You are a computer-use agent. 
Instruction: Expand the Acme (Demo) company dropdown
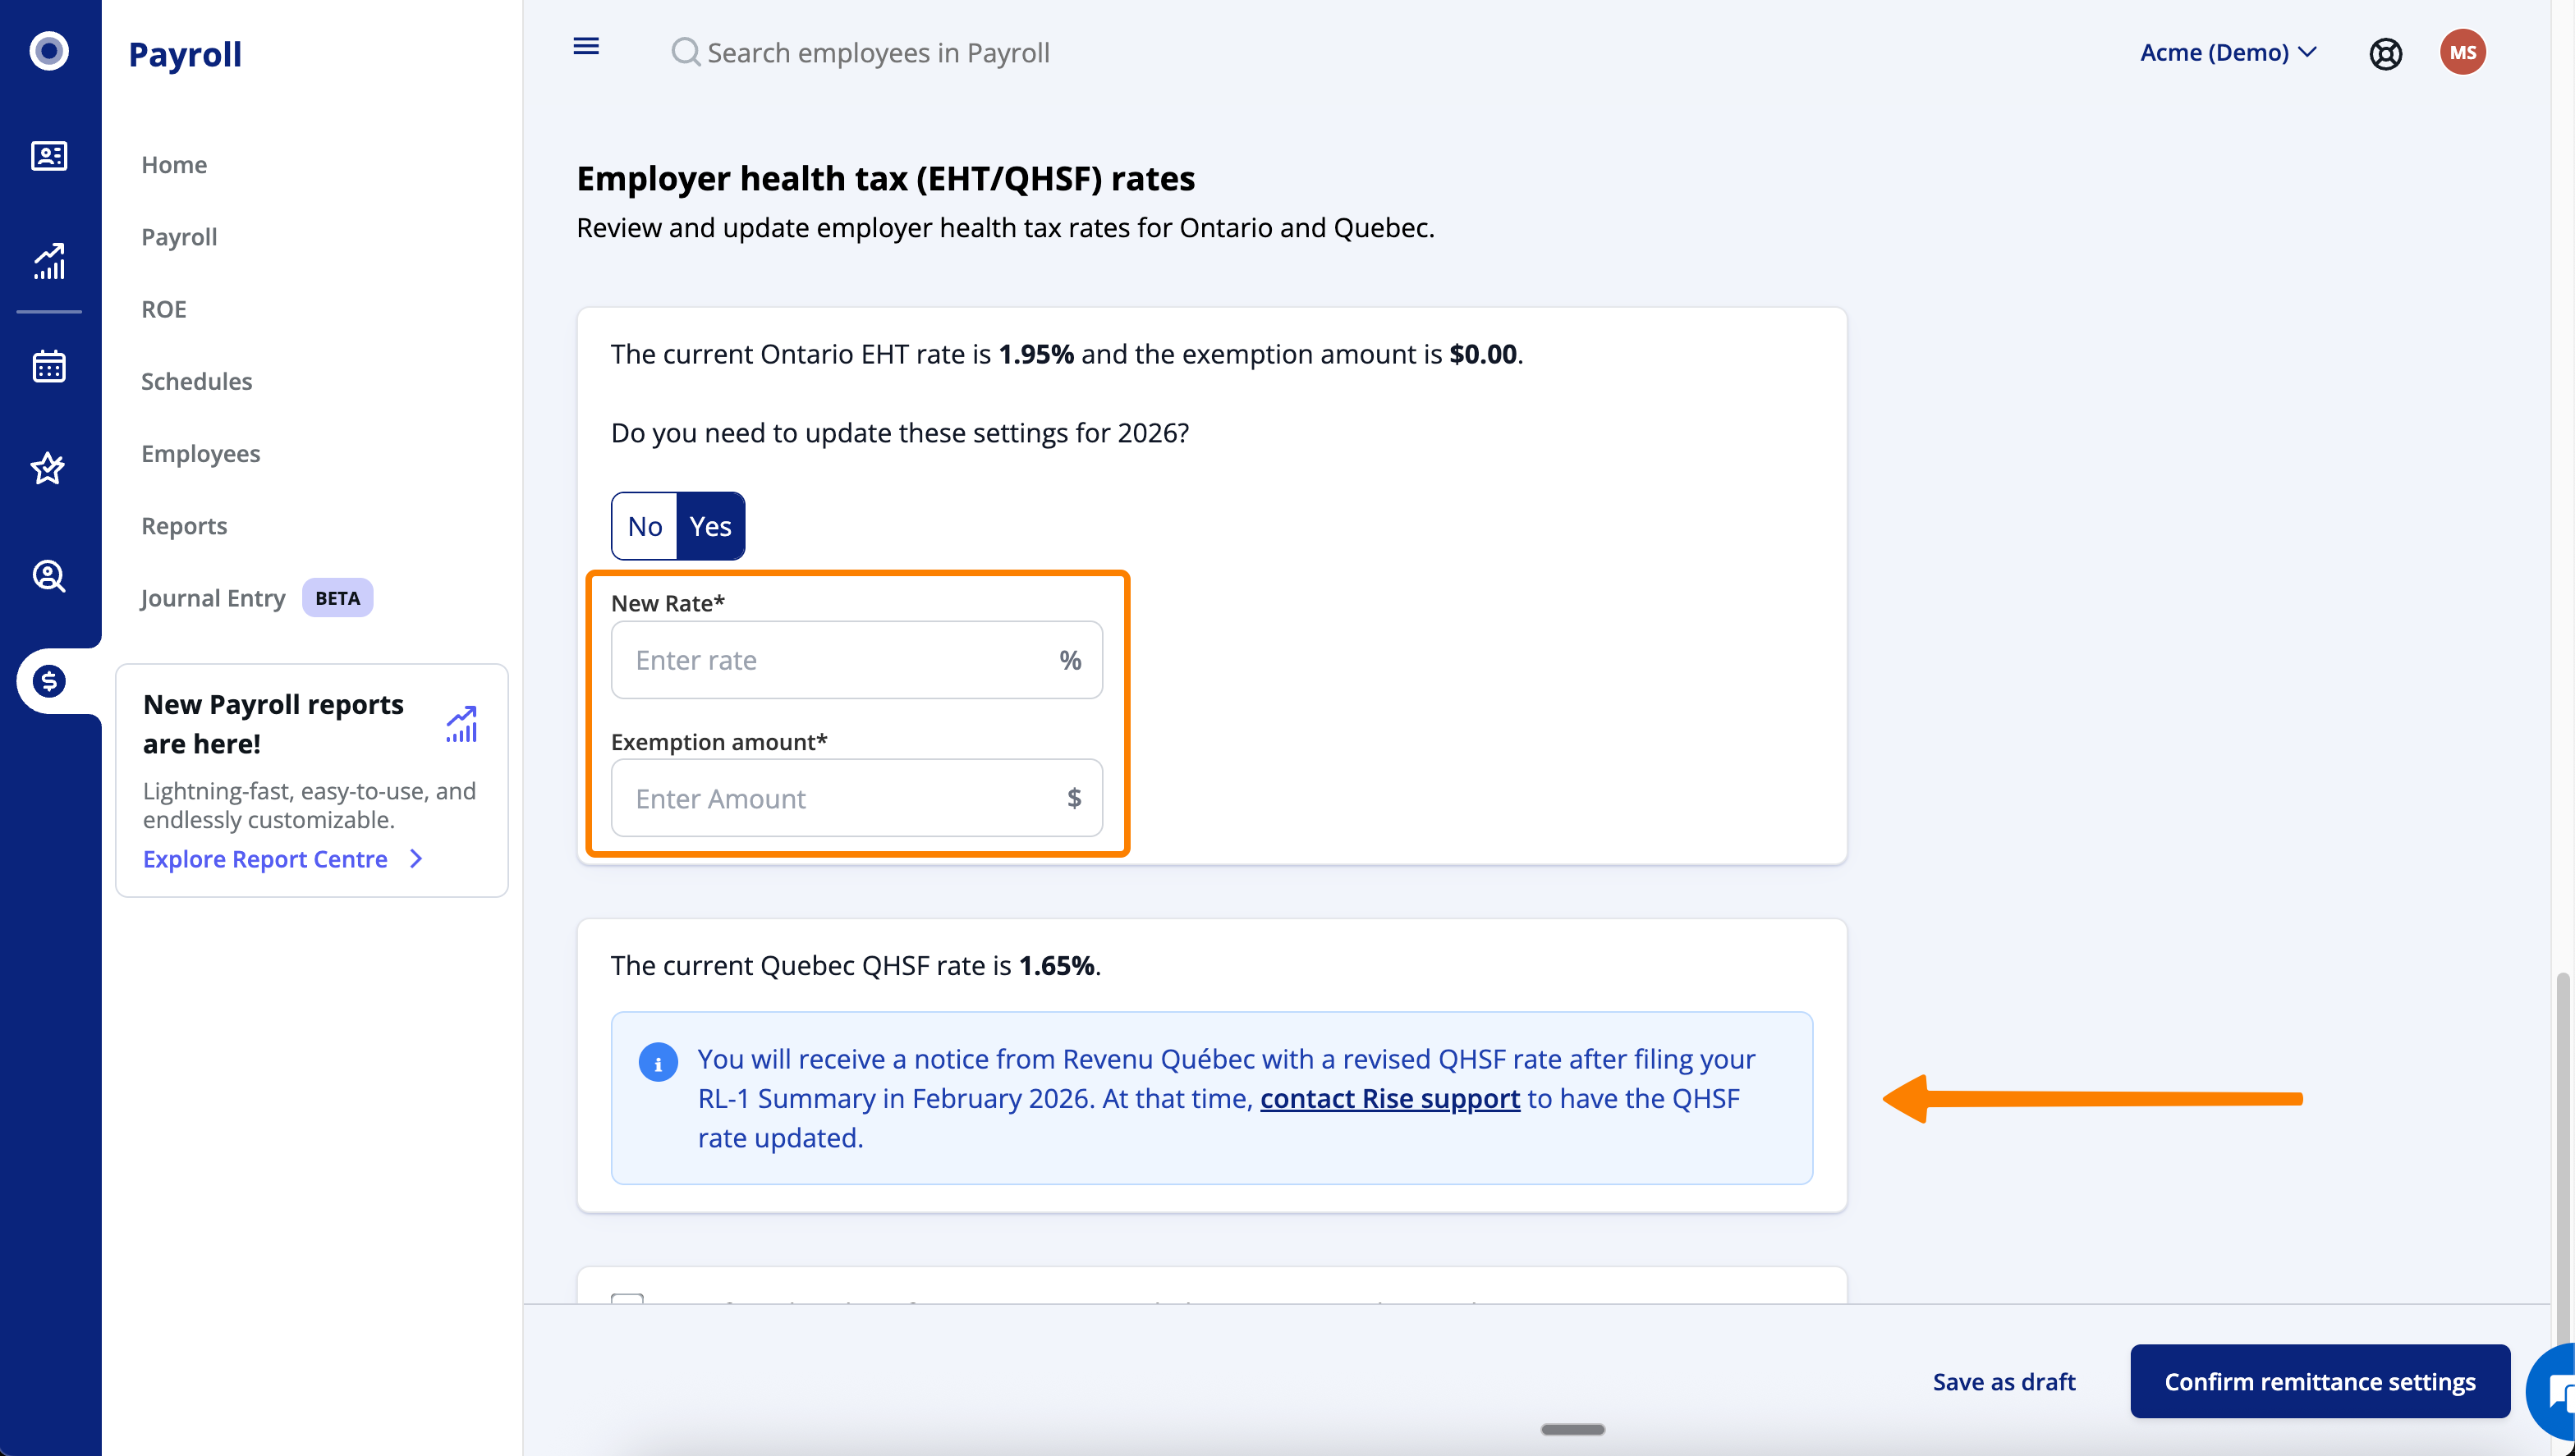(2228, 52)
